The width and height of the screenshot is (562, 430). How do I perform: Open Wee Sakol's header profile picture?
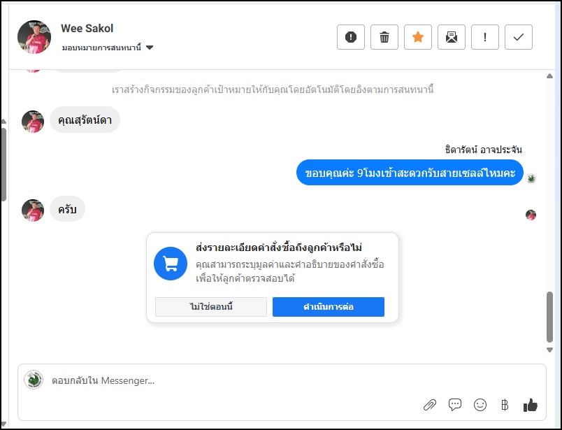[x=34, y=37]
